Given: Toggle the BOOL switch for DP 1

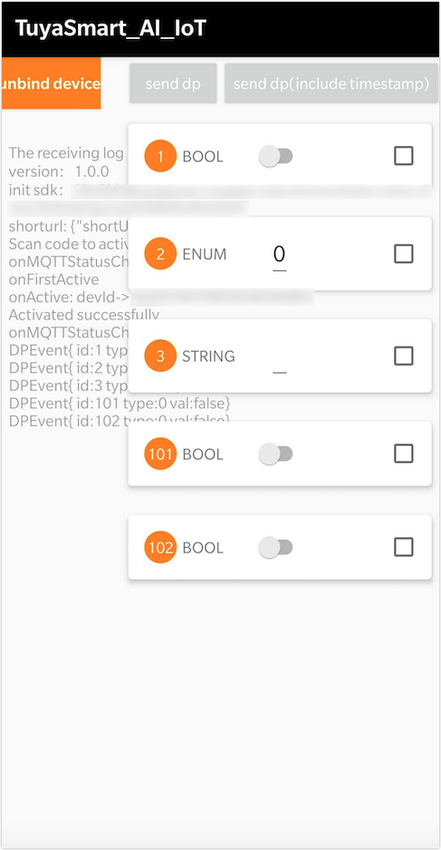Looking at the screenshot, I should [275, 157].
